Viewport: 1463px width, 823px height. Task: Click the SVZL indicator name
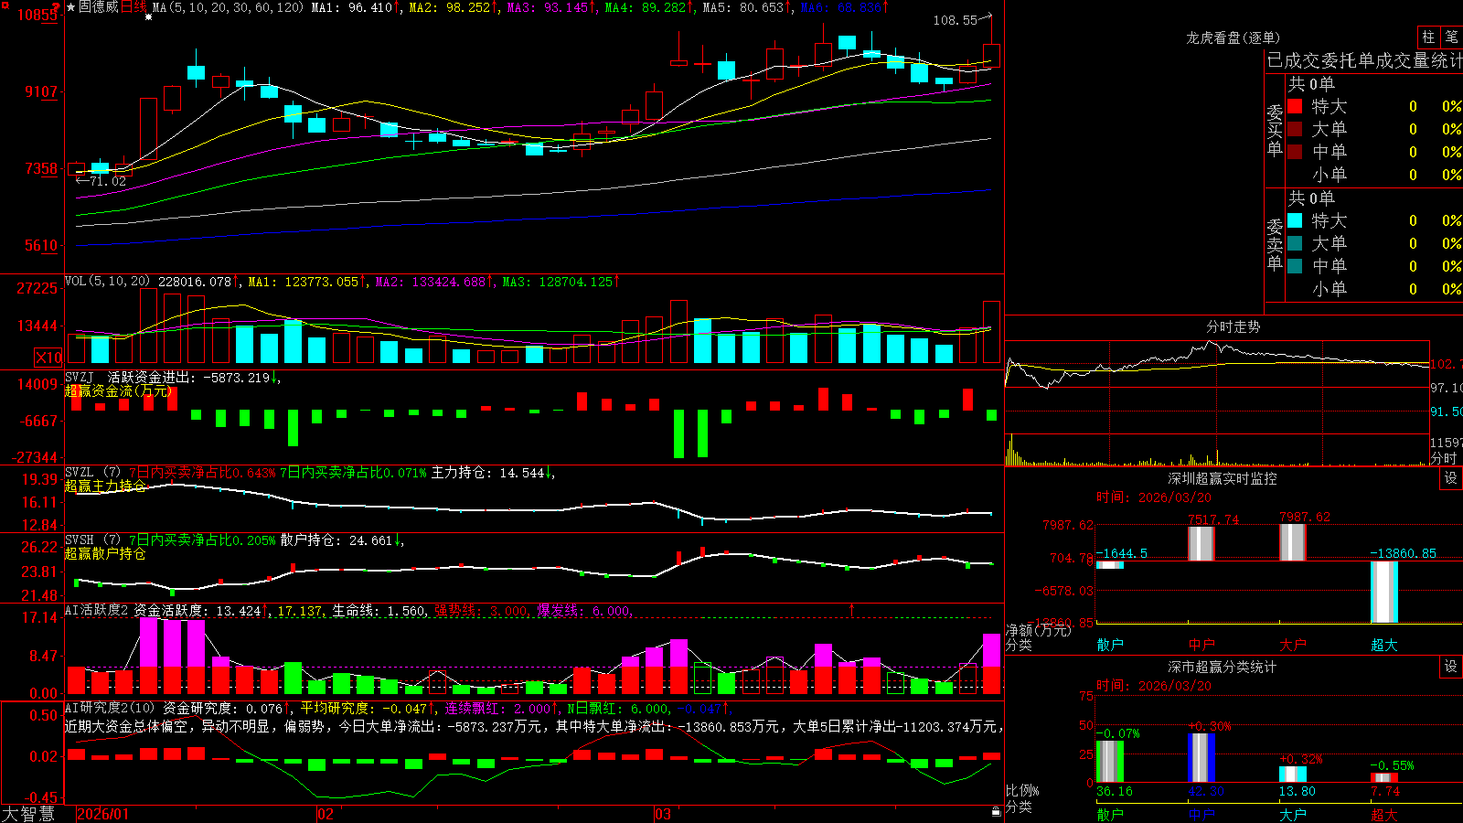coord(80,473)
